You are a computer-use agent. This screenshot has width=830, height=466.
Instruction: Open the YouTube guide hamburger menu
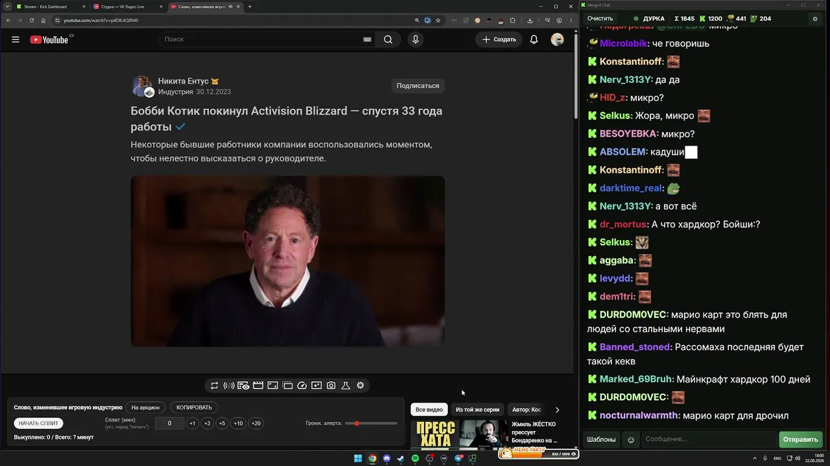[x=16, y=39]
